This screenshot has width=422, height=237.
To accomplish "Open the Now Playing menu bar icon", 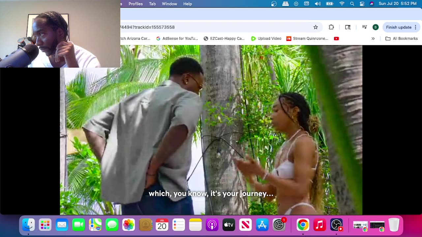I will (296, 4).
